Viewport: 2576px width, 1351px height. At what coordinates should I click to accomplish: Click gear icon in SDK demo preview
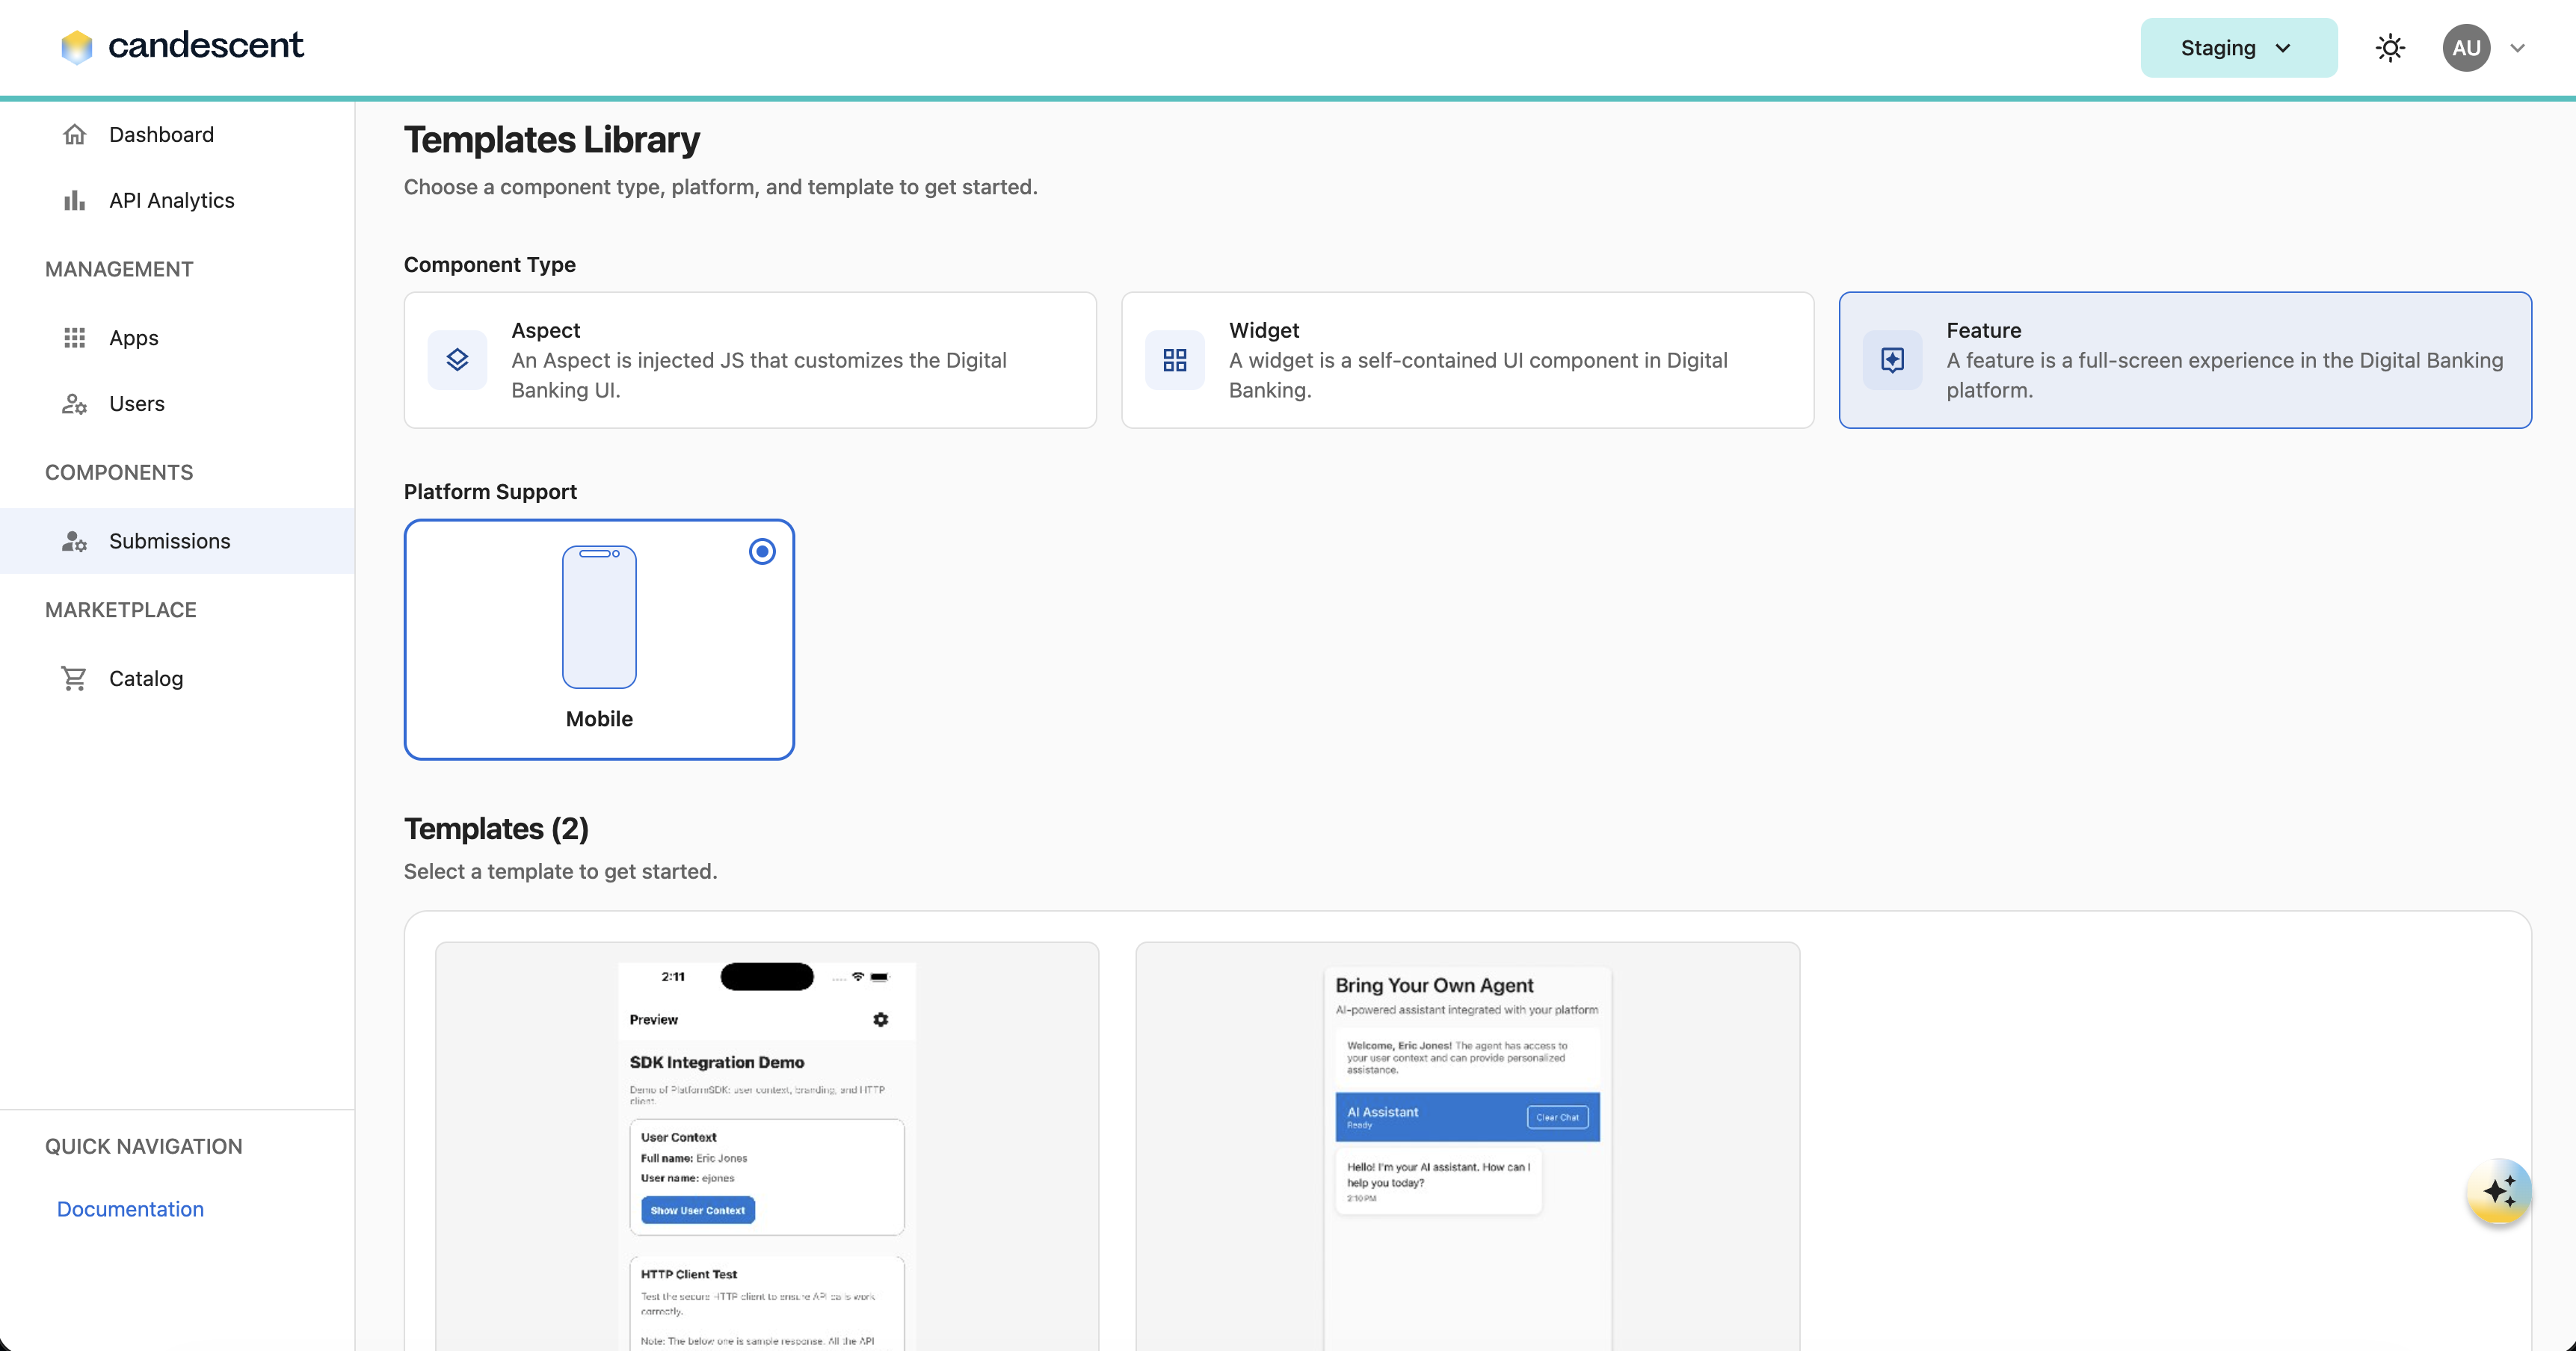[x=880, y=1019]
